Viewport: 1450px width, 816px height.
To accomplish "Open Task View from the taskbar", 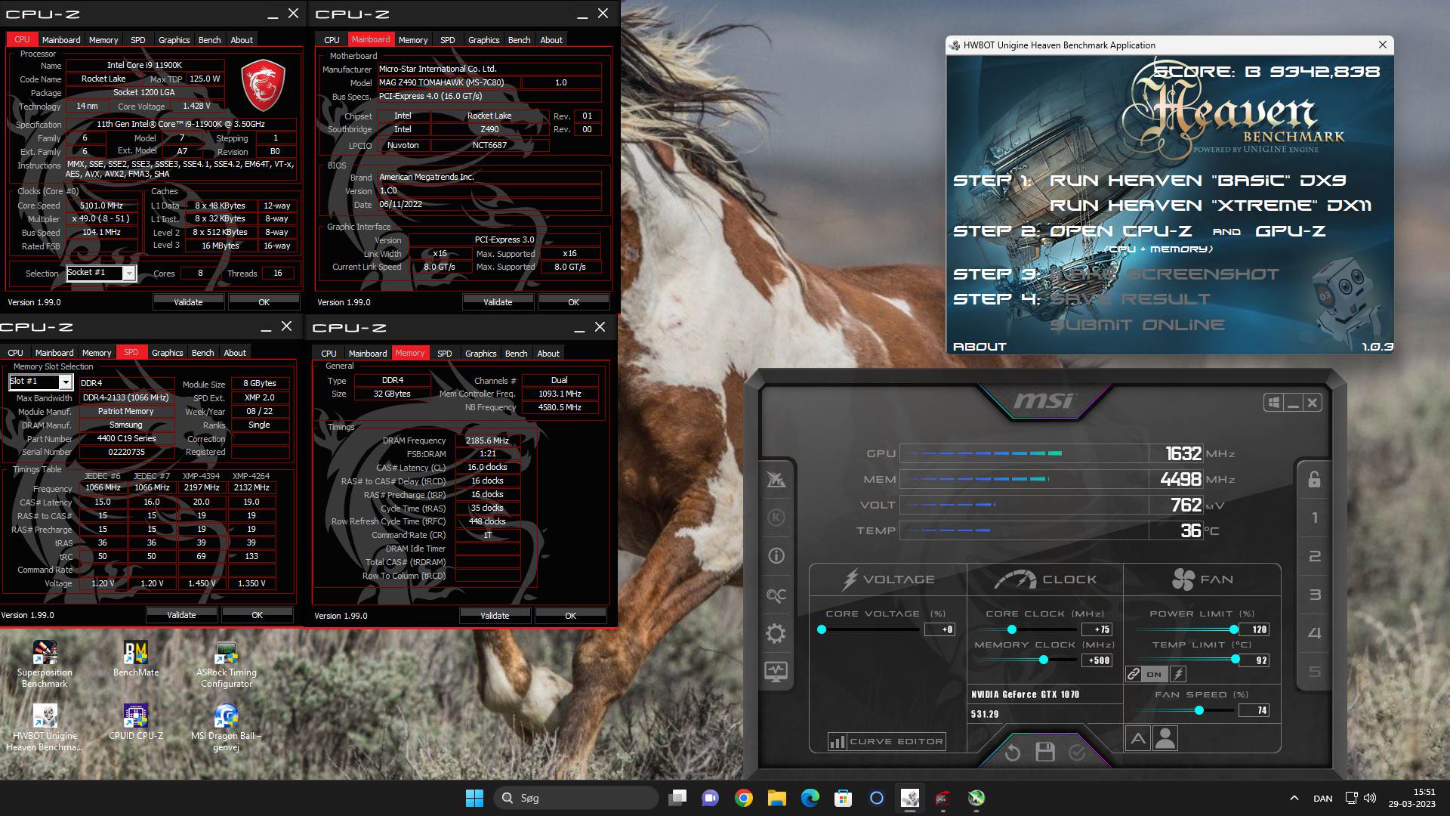I will click(x=677, y=798).
